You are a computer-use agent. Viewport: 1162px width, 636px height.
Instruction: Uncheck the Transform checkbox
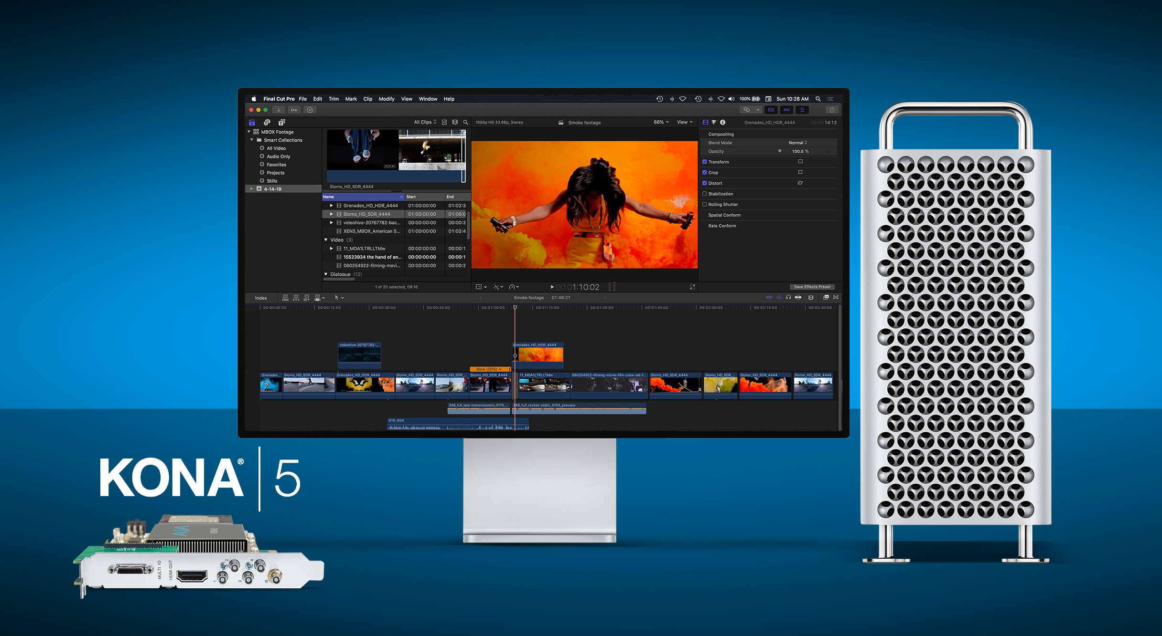tap(704, 162)
